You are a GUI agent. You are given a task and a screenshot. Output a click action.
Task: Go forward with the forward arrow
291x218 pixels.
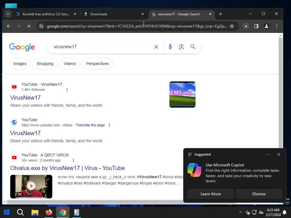point(19,26)
